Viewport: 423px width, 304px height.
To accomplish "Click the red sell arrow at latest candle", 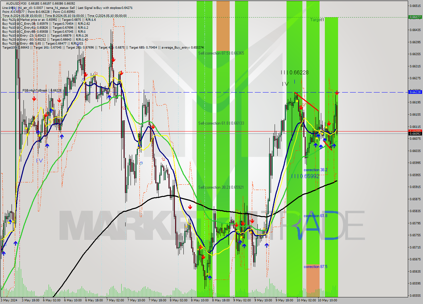I will click(337, 93).
